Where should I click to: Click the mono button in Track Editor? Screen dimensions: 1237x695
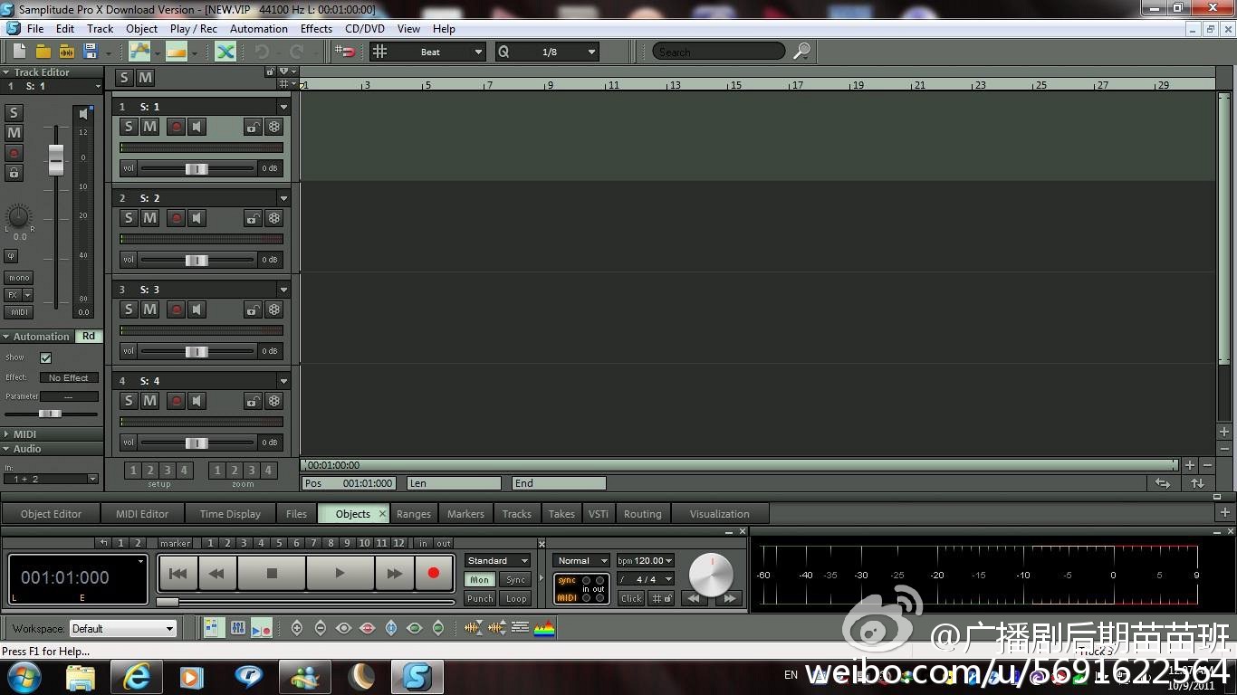(x=19, y=278)
